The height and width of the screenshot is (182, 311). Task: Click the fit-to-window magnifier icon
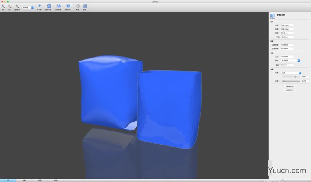(x=17, y=6)
